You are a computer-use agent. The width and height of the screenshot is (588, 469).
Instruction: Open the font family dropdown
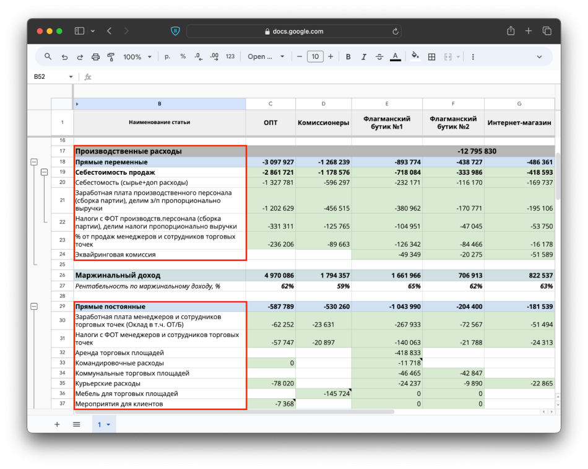tap(266, 56)
